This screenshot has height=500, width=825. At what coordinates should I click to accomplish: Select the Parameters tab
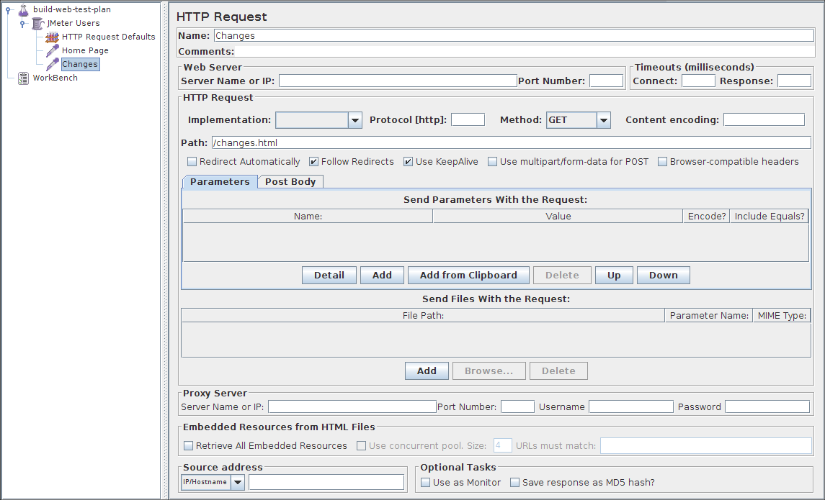click(x=220, y=182)
